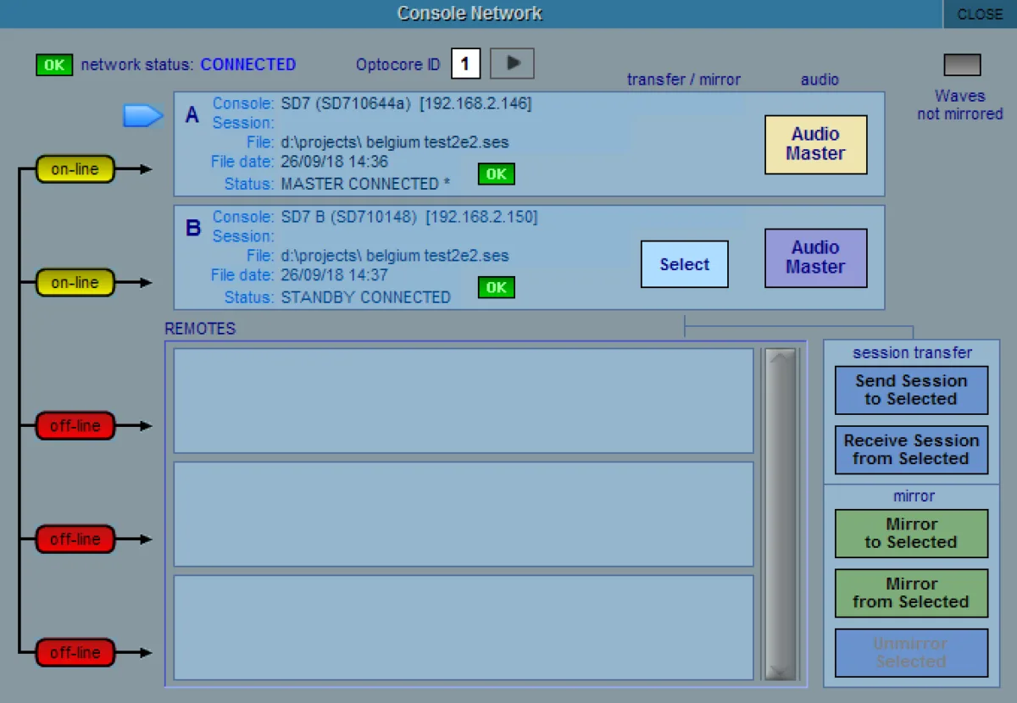
Task: Click console name SD7 B (SD710148)
Action: click(x=349, y=217)
